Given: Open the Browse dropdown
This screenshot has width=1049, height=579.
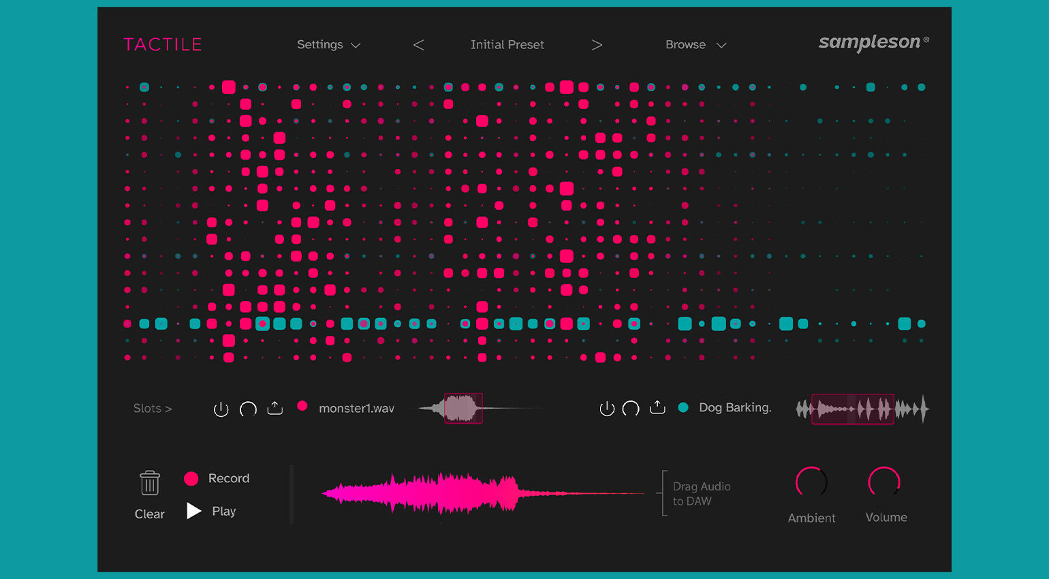Looking at the screenshot, I should coord(696,45).
